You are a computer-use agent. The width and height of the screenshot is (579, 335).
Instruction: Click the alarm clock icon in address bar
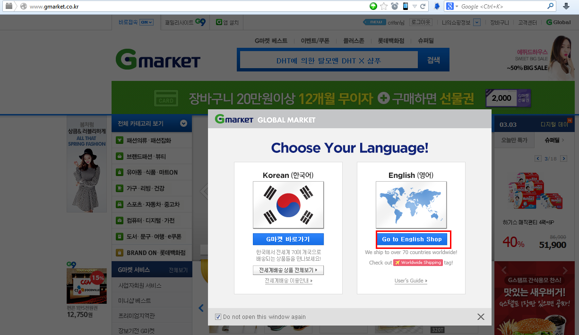click(395, 6)
